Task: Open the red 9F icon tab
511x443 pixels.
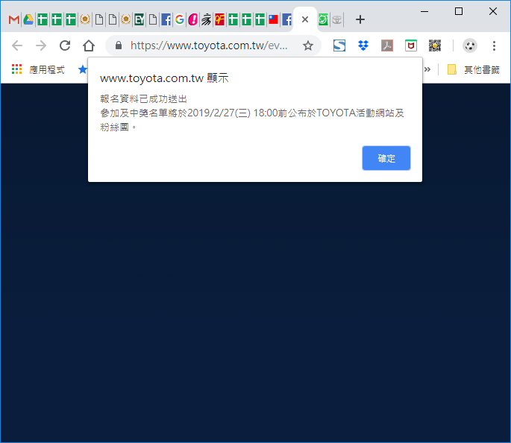Action: pyautogui.click(x=219, y=20)
